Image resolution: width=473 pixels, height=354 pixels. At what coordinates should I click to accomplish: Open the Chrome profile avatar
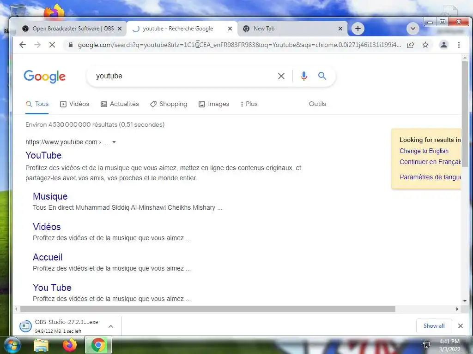444,45
